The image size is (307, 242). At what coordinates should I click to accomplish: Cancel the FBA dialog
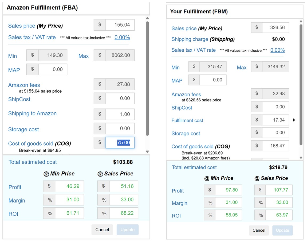pyautogui.click(x=102, y=230)
